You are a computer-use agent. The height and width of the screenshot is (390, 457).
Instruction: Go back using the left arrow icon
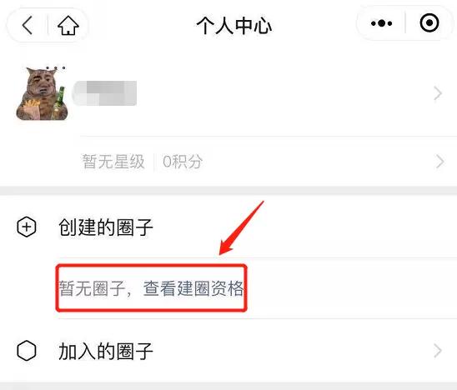click(x=28, y=25)
